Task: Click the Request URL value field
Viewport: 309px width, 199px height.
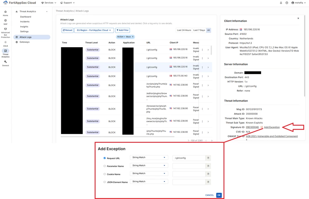Action: coord(189,158)
